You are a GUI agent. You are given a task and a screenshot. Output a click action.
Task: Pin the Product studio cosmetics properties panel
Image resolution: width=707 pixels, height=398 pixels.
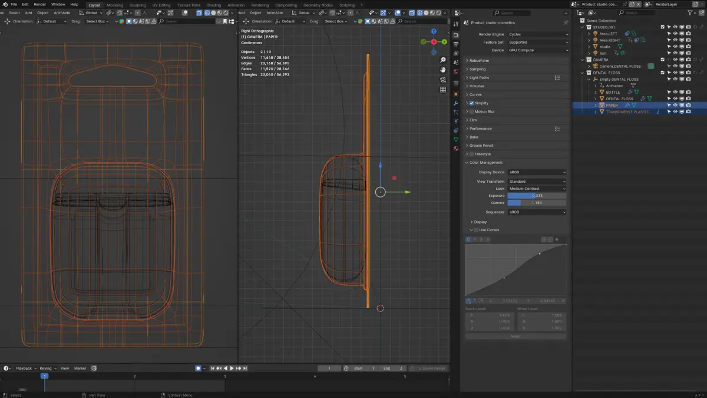click(566, 23)
